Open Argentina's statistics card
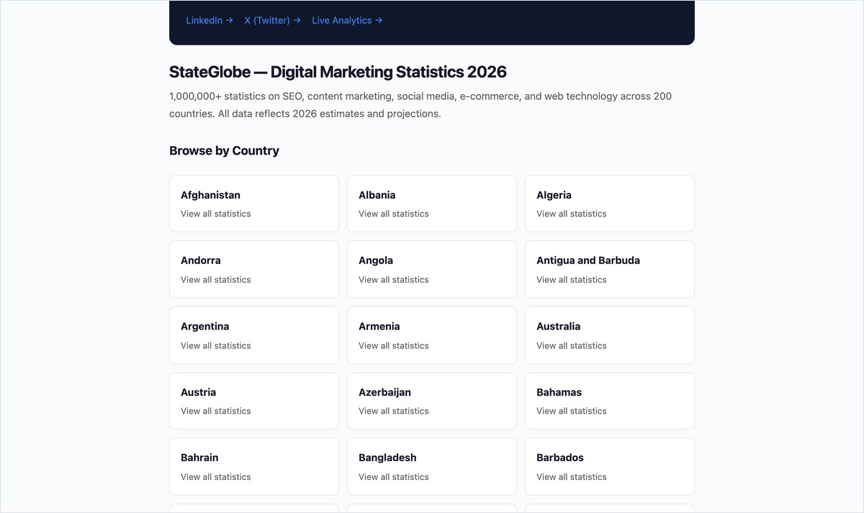The image size is (864, 513). pos(254,335)
